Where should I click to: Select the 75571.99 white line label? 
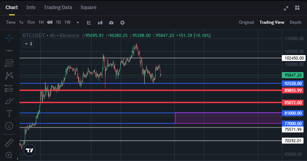293,130
